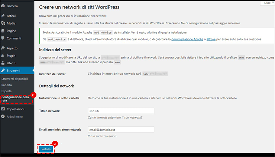Open Configurazione della rete submenu entry
The image size is (275, 157).
[15, 99]
